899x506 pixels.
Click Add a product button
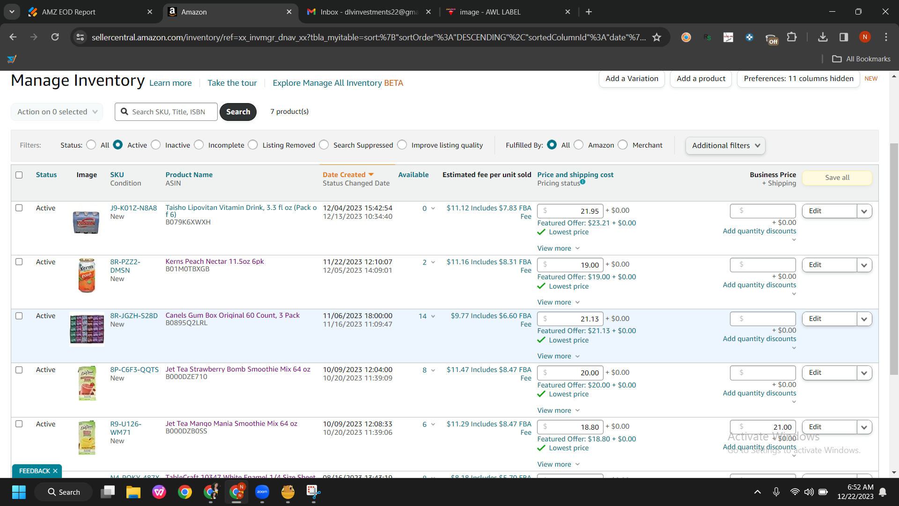(x=701, y=79)
